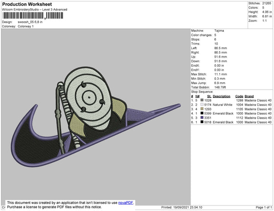Screen dimensions: 274x211
Task: Click the 'Production Worksheet' title
Action: (27, 4)
